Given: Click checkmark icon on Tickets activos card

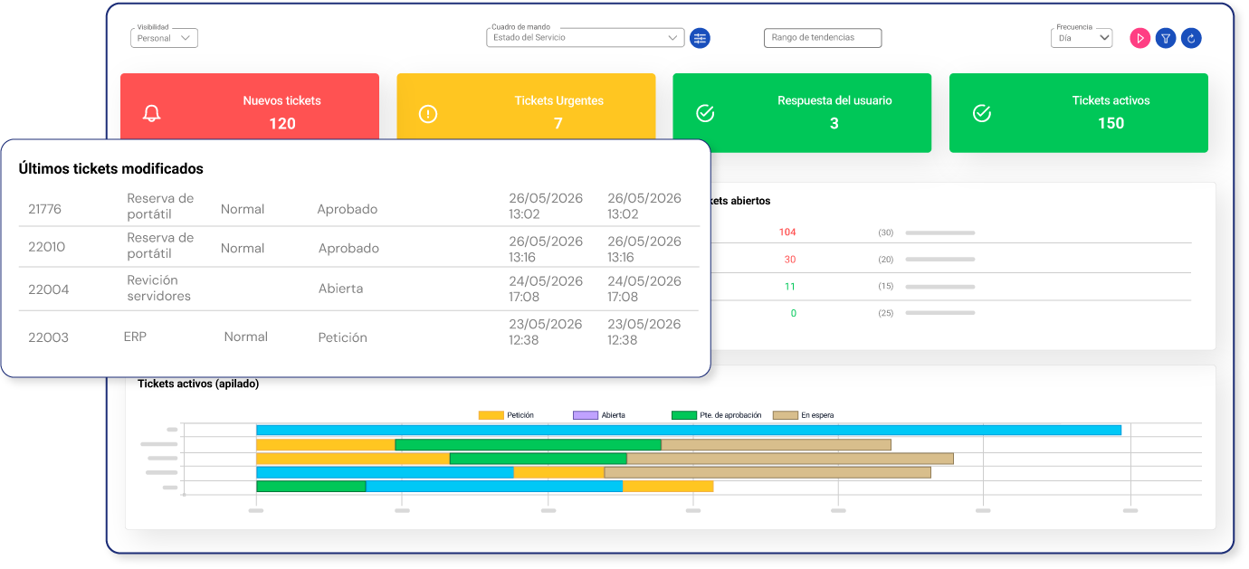Looking at the screenshot, I should point(981,113).
